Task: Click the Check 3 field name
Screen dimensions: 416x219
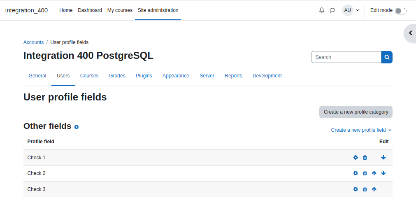Action: tap(36, 189)
